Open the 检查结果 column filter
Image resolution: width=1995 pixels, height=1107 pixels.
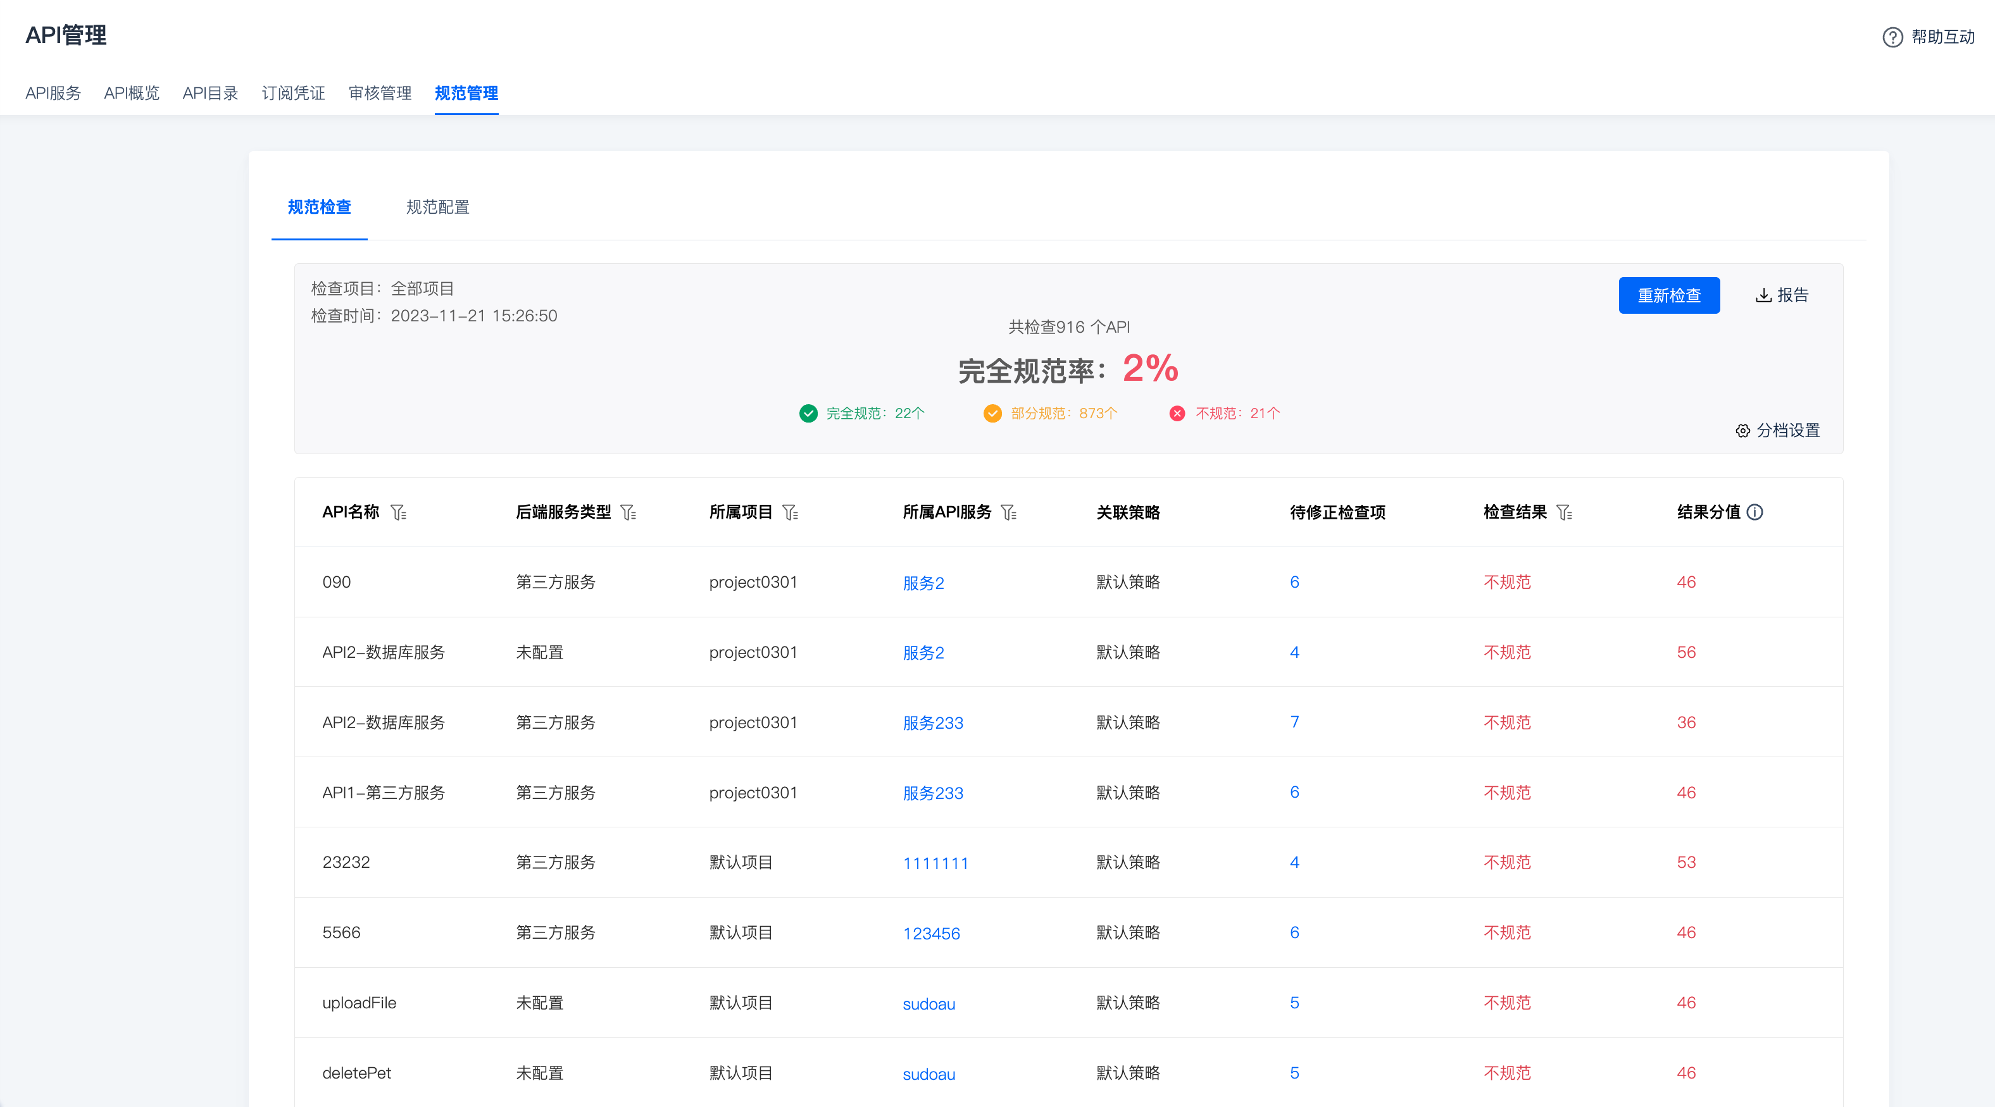coord(1565,512)
